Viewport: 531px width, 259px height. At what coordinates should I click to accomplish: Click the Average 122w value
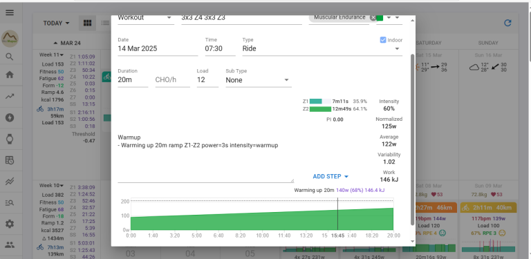click(x=389, y=144)
